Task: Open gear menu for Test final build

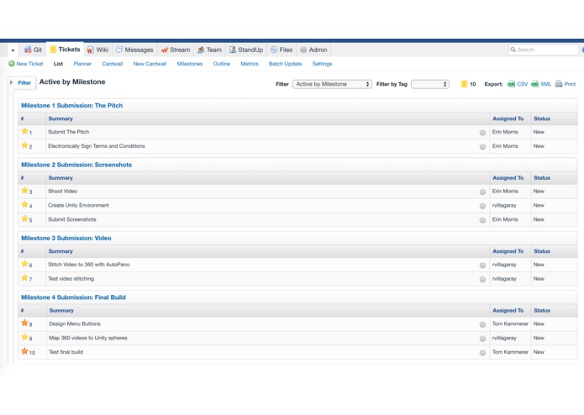Action: (x=482, y=353)
